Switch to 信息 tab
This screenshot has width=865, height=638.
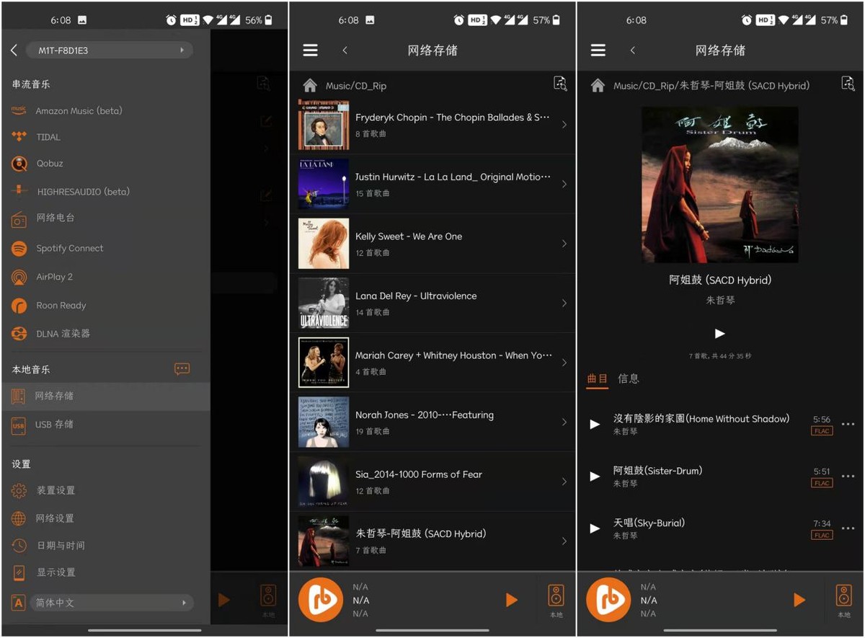[629, 378]
